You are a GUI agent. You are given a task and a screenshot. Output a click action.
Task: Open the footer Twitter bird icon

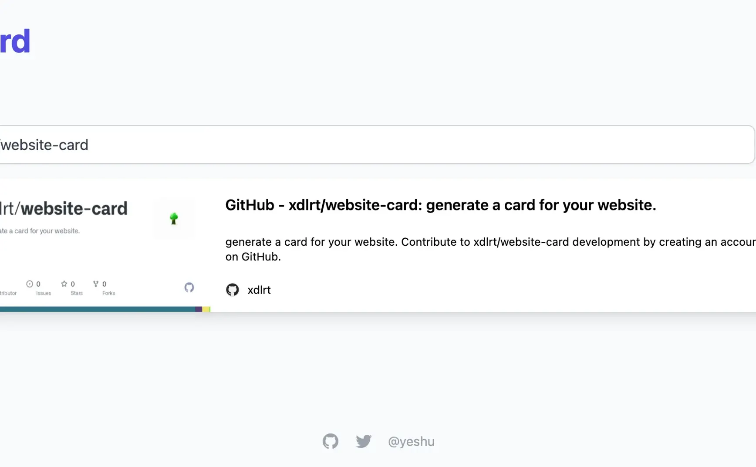(x=364, y=441)
